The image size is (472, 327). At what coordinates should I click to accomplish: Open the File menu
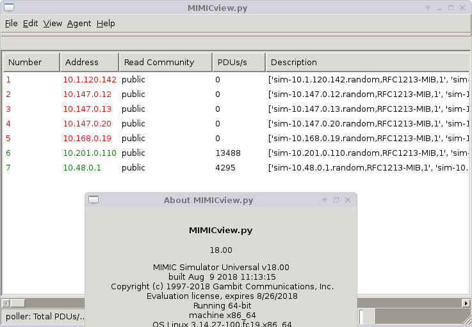click(11, 24)
